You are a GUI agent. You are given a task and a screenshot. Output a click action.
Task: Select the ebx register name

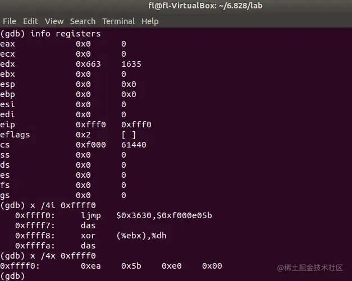7,74
